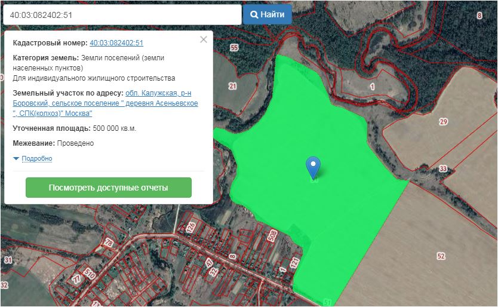Select parcel labeled 52 on the map
The image size is (498, 307).
[441, 256]
